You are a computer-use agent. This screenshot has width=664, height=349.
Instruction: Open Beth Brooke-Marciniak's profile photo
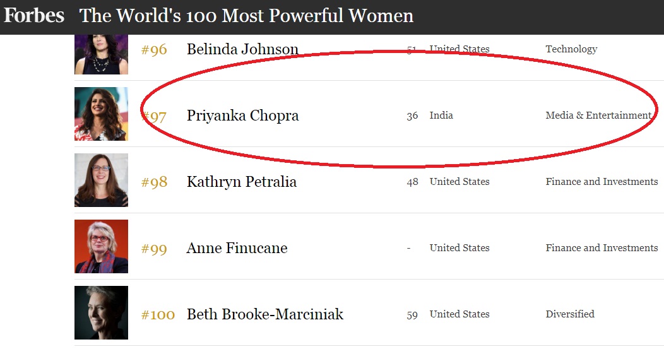101,312
